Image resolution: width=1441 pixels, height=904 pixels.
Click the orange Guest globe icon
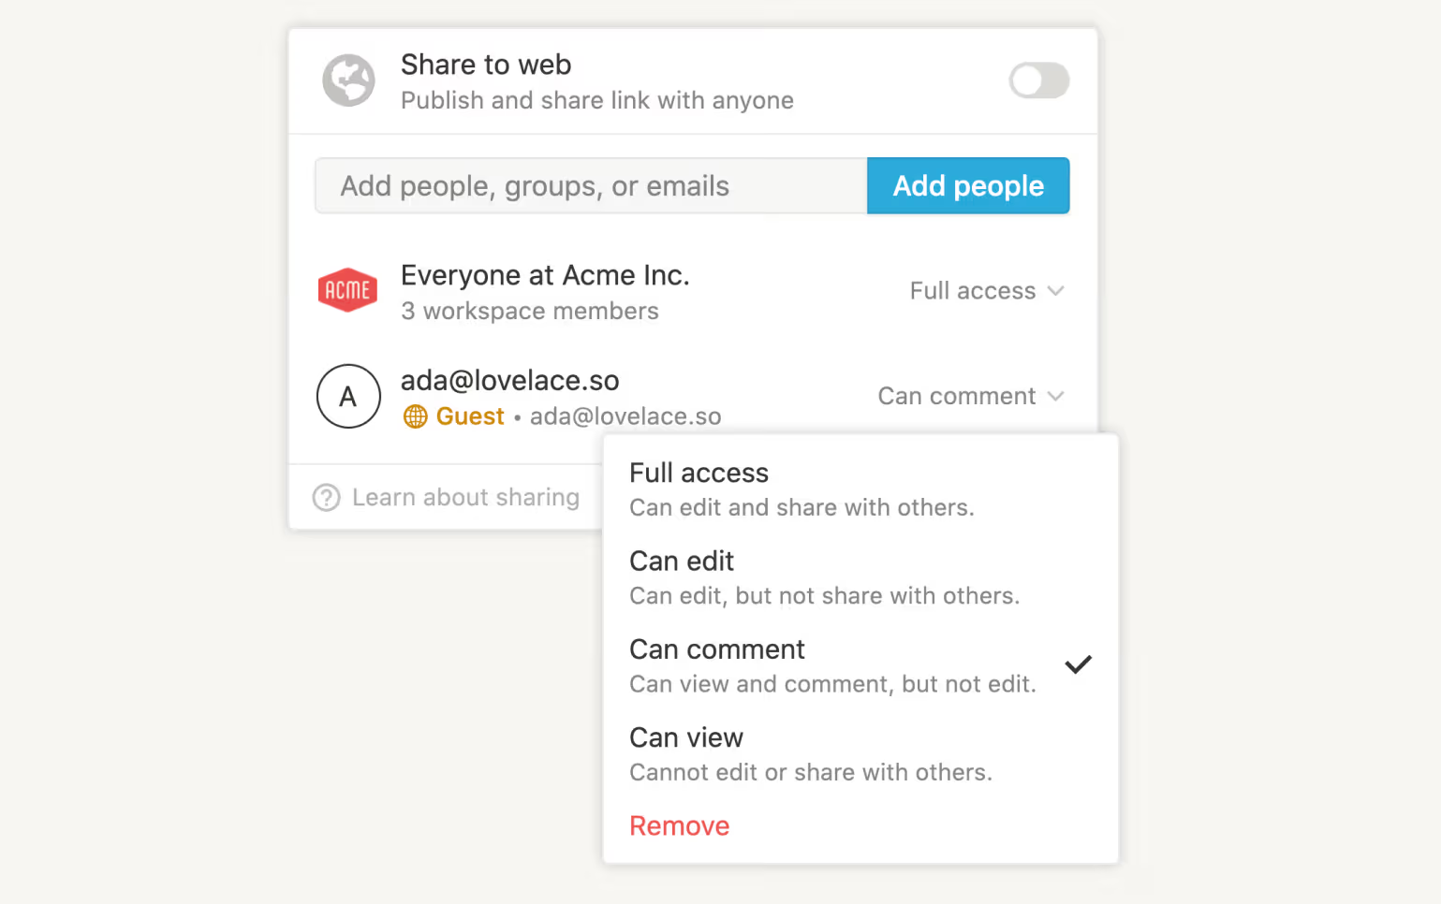pyautogui.click(x=415, y=416)
